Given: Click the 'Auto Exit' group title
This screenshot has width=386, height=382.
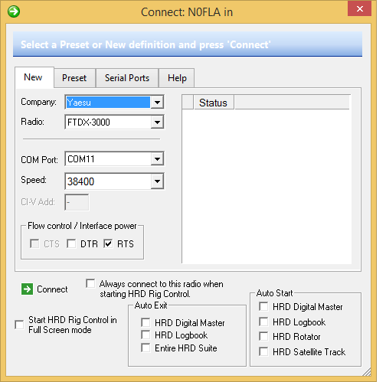Looking at the screenshot, I should [x=151, y=305].
